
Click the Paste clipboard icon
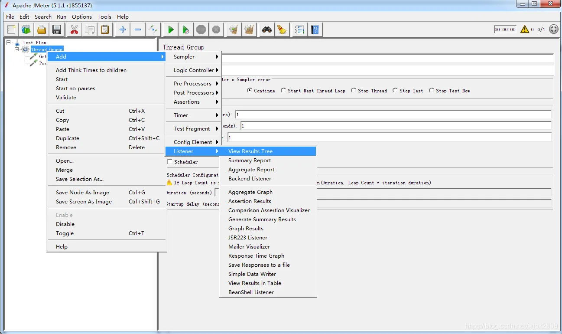click(105, 29)
